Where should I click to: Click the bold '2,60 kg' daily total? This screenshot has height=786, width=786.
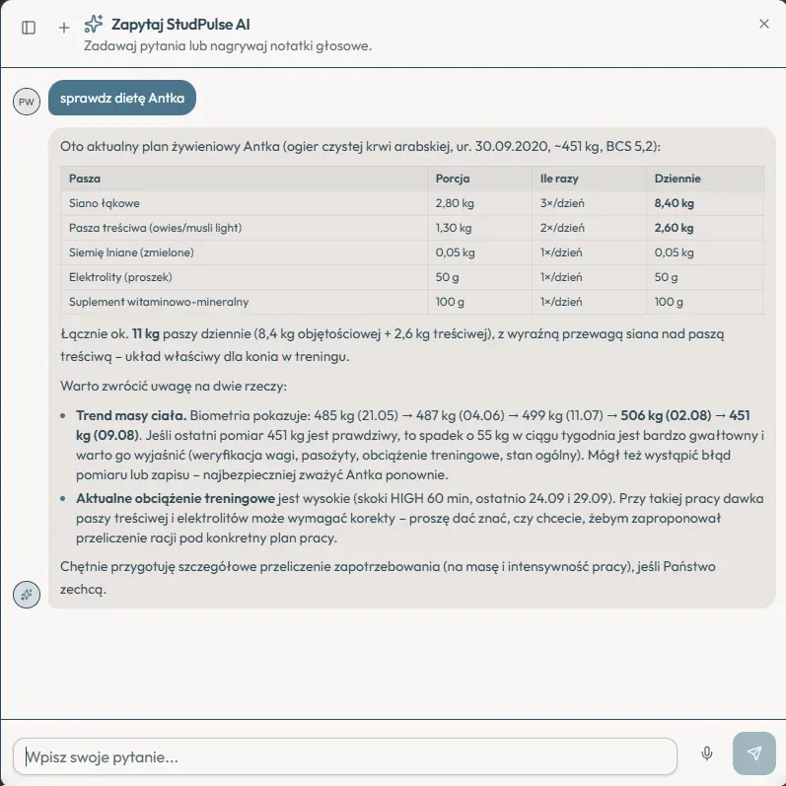[675, 228]
